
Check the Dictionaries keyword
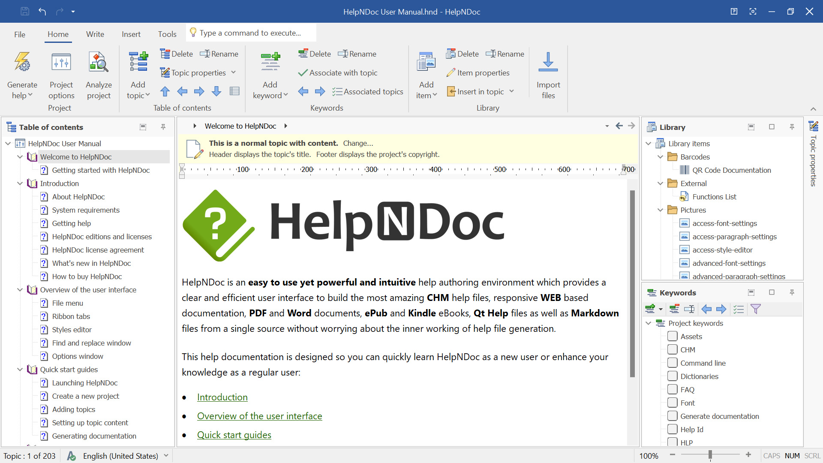coord(673,376)
